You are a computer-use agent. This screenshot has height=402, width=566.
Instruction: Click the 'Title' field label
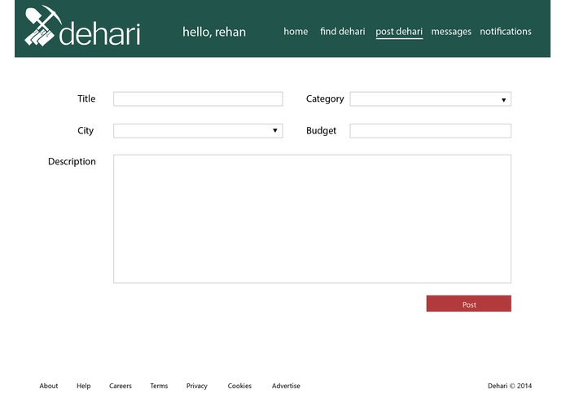tap(86, 98)
